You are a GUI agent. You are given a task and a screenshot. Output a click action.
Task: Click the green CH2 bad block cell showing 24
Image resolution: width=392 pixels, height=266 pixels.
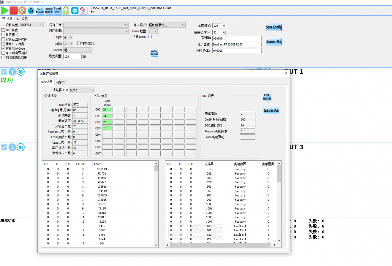click(x=107, y=122)
